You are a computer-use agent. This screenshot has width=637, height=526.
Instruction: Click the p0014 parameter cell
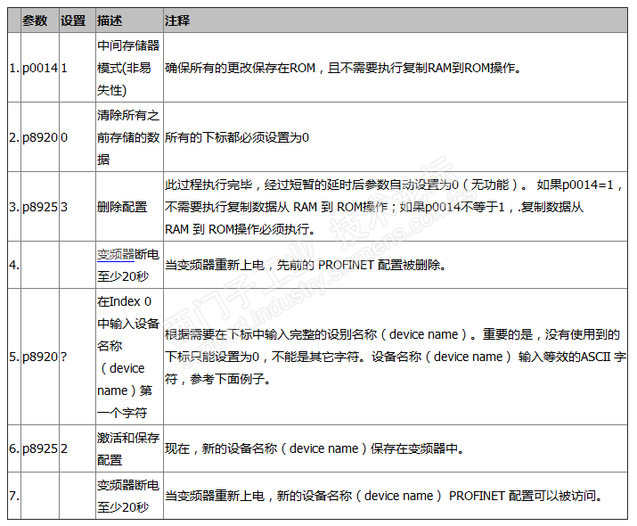click(40, 68)
